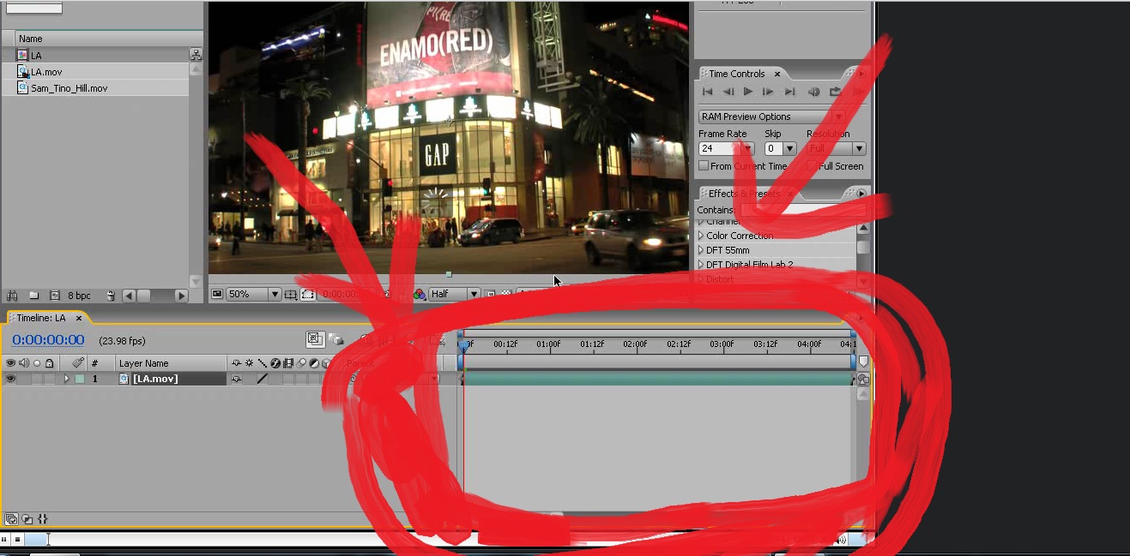The height and width of the screenshot is (556, 1130).
Task: Click the collapse transformations column header icon
Action: pyautogui.click(x=249, y=363)
